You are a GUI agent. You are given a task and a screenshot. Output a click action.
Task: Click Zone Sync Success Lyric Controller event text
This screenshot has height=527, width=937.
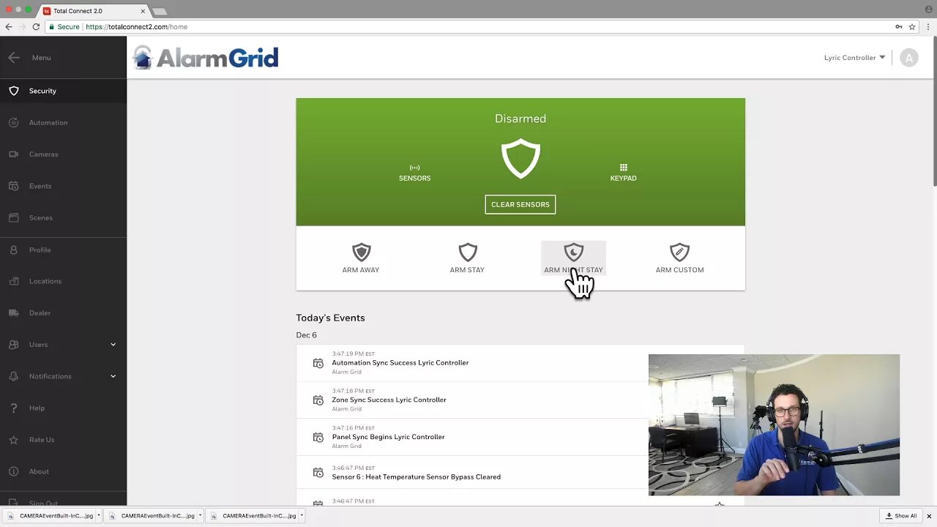click(x=389, y=400)
